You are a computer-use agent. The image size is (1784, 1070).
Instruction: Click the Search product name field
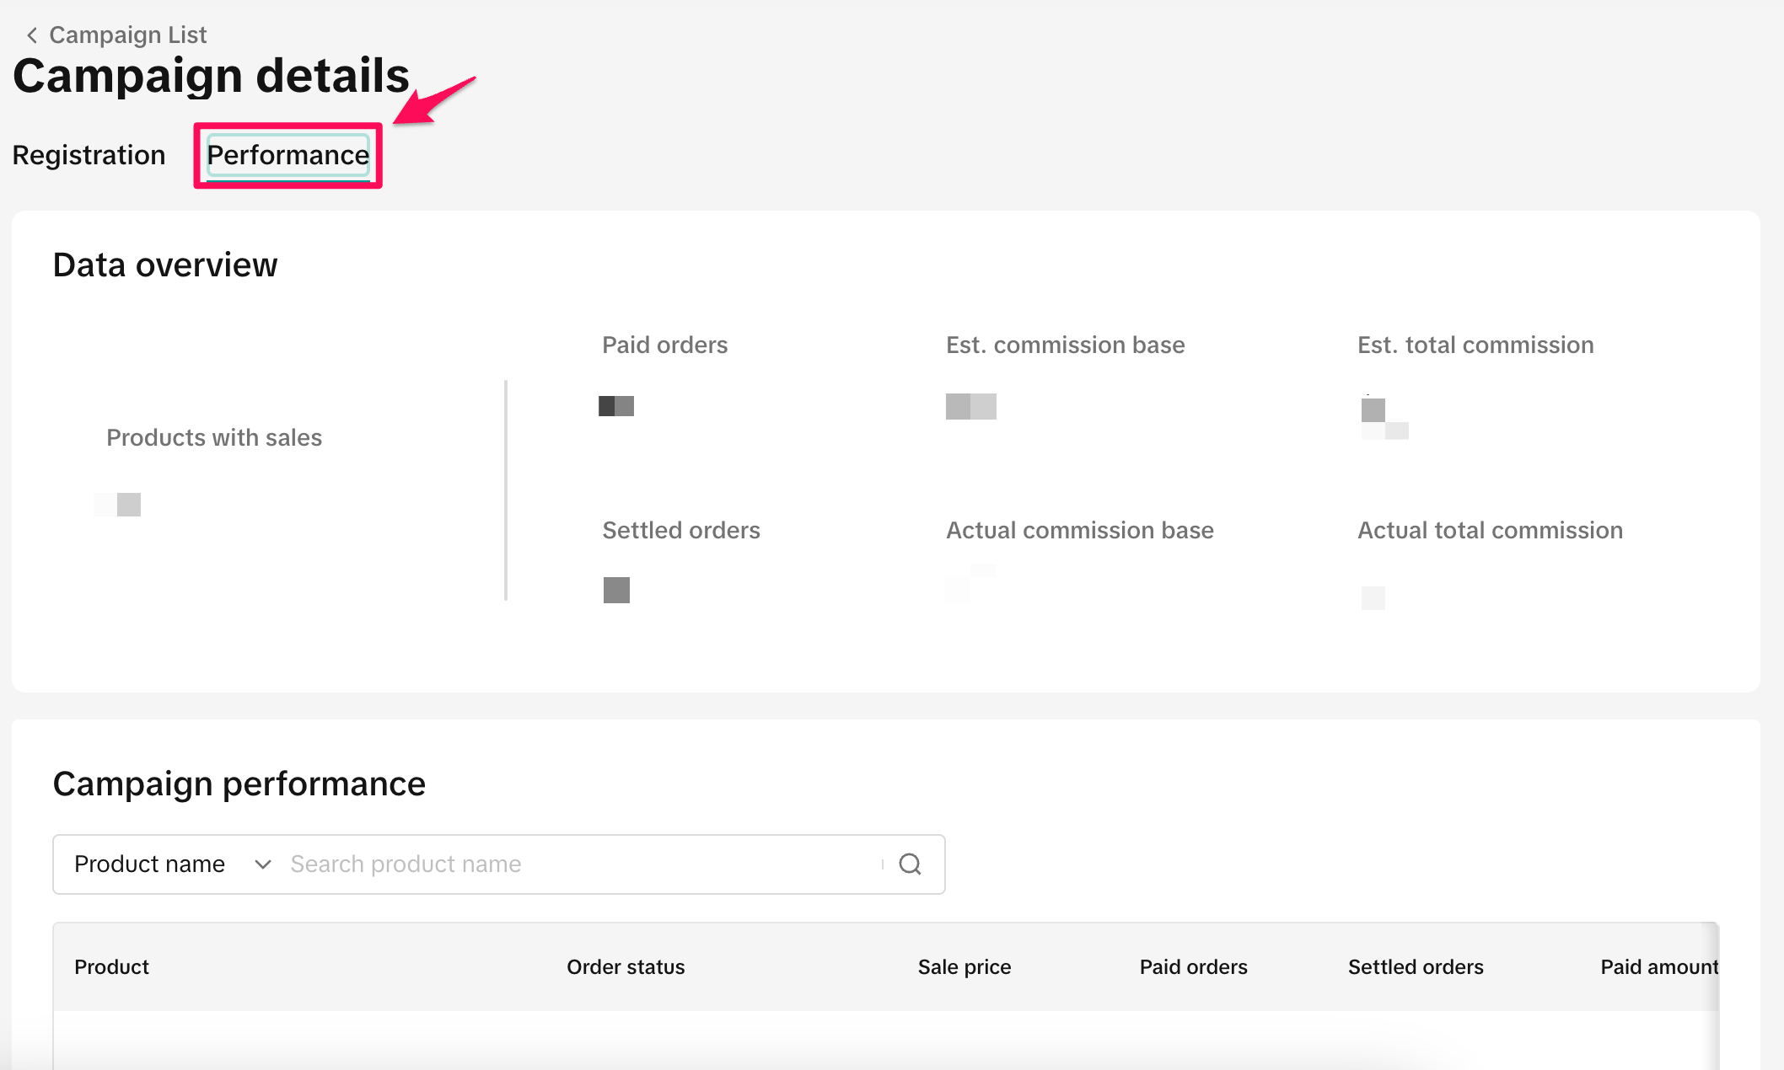[582, 864]
